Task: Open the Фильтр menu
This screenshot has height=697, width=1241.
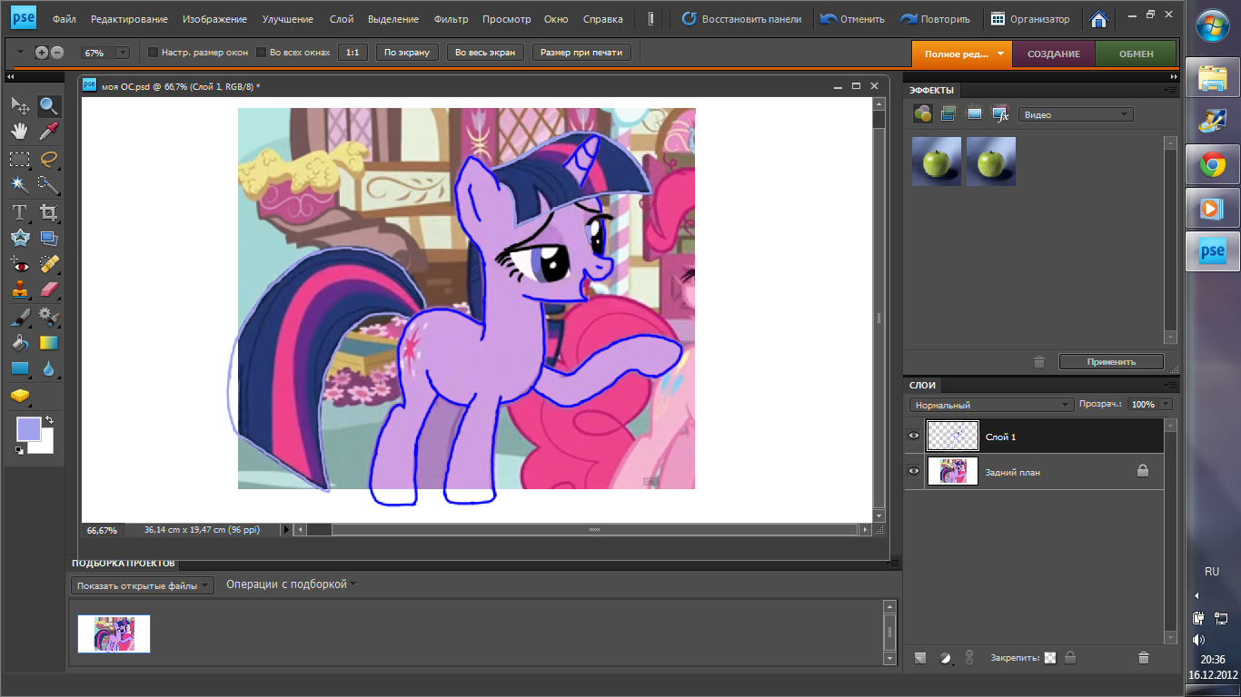Action: [x=452, y=19]
